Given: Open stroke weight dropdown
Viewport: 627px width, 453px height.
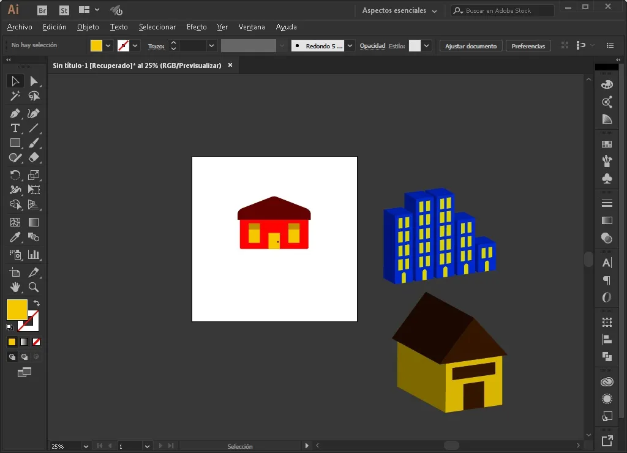Looking at the screenshot, I should tap(211, 45).
